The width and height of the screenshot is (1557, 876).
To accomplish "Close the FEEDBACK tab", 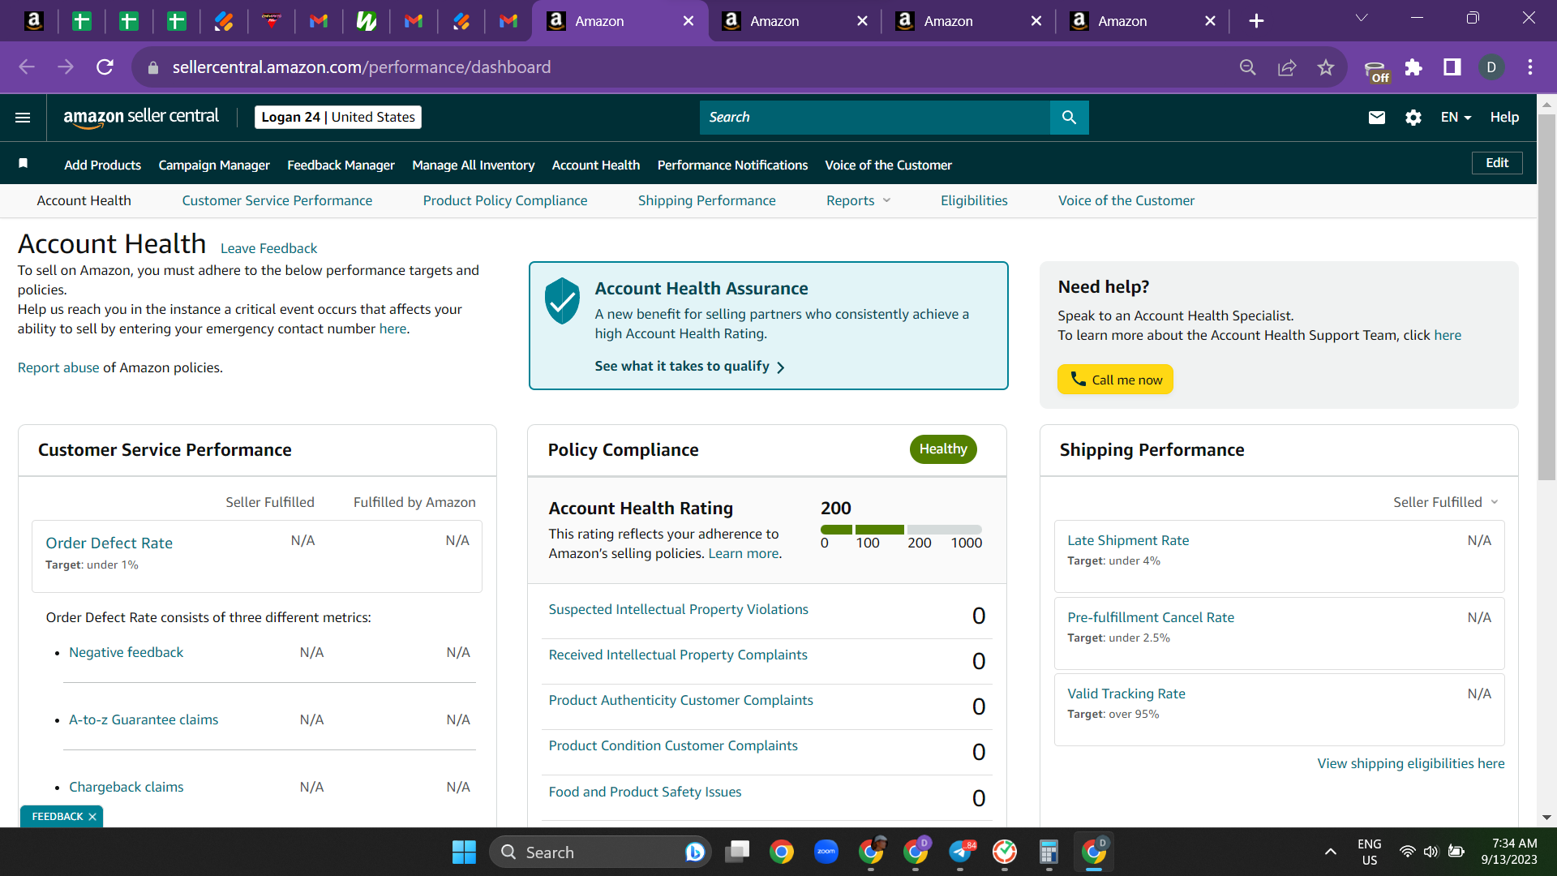I will [92, 817].
